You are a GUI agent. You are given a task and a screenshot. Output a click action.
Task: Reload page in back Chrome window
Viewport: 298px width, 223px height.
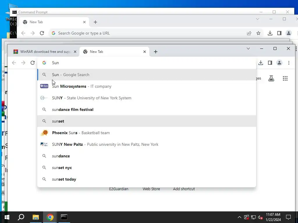[42, 33]
